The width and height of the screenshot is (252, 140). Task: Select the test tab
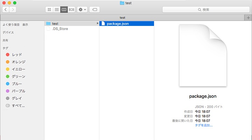(122, 17)
